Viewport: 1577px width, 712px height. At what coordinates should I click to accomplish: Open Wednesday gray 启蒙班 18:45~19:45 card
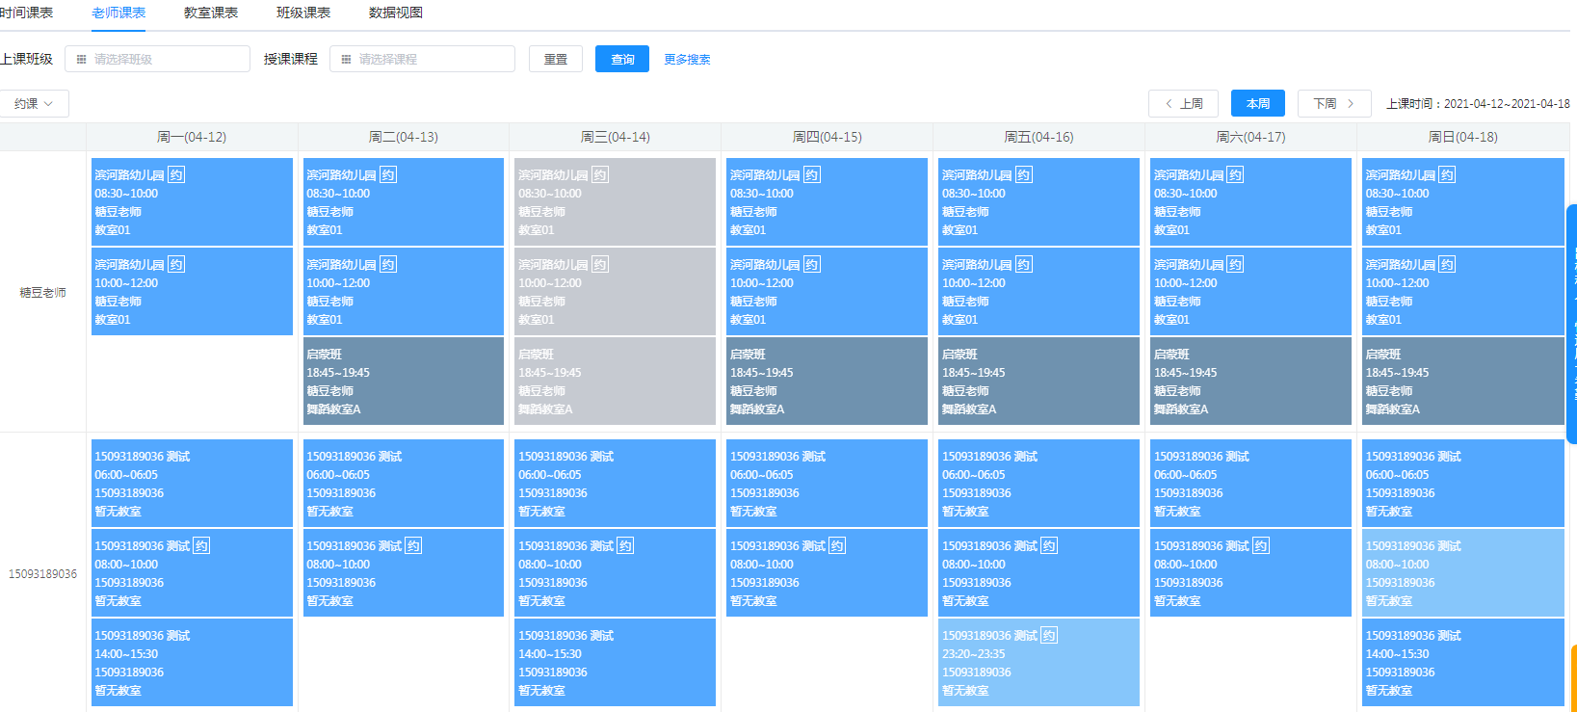click(616, 381)
